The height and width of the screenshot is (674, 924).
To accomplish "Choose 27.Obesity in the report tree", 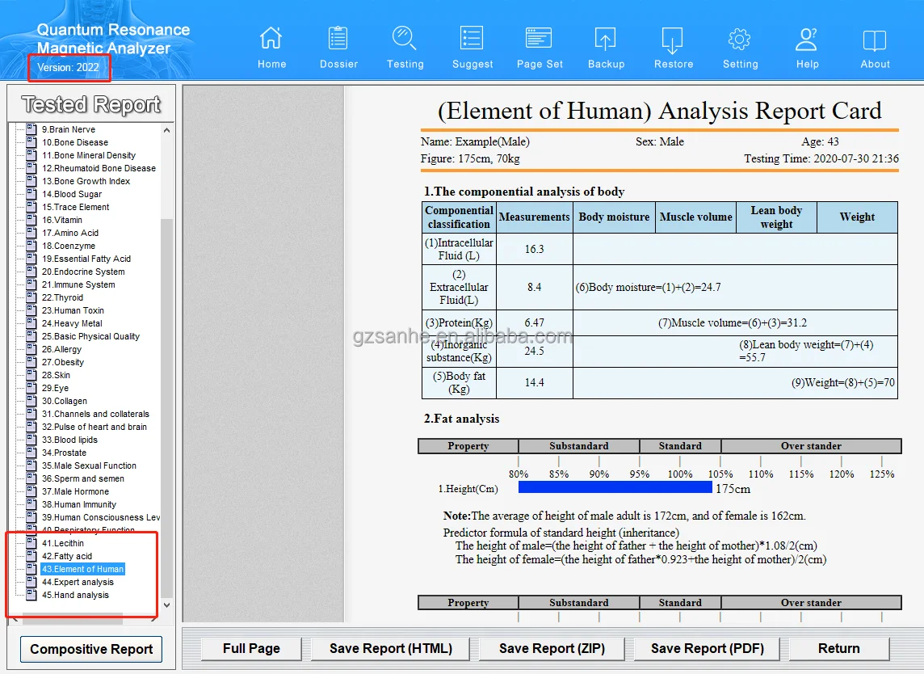I will click(x=63, y=362).
